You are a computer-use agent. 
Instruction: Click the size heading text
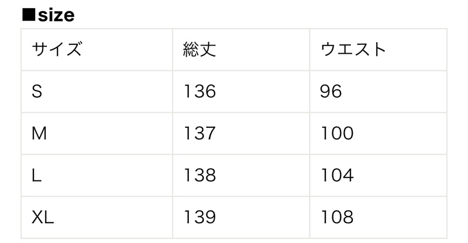click(56, 15)
